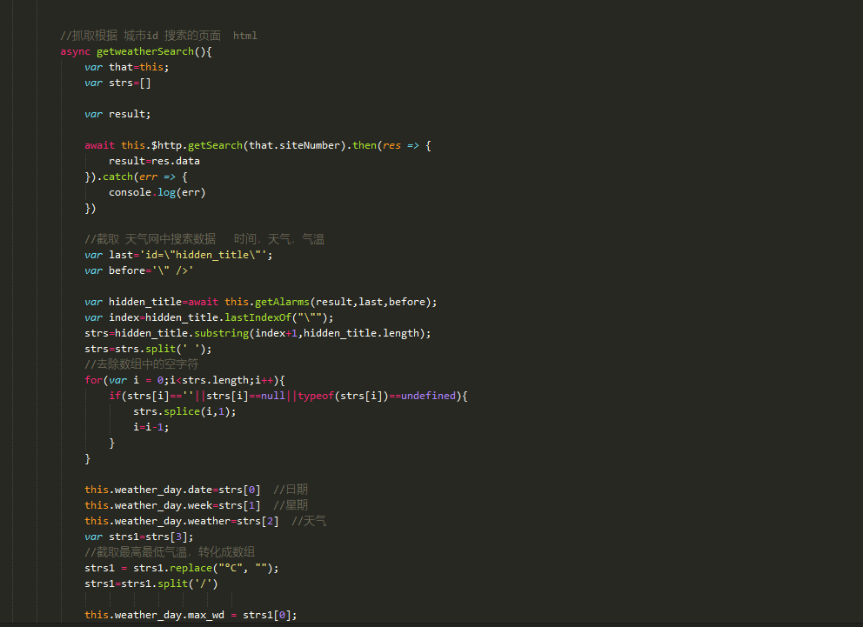Click the for loop header line
Screen dimensions: 863x627
coord(185,380)
